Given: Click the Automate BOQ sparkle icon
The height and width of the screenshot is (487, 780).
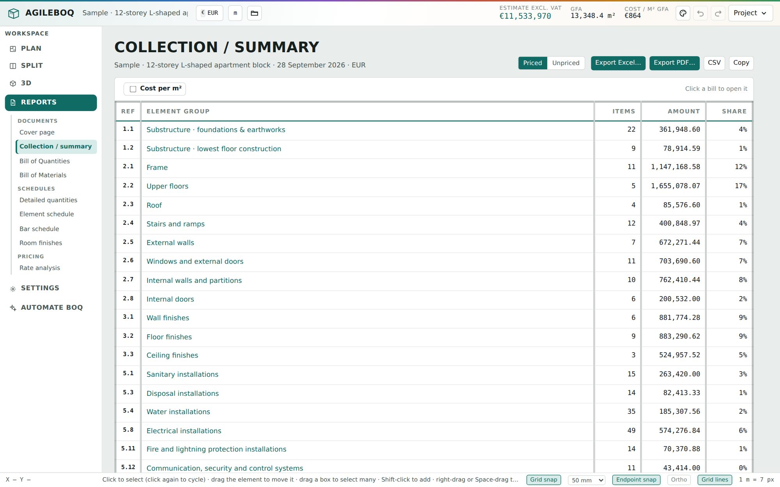Looking at the screenshot, I should tap(13, 308).
